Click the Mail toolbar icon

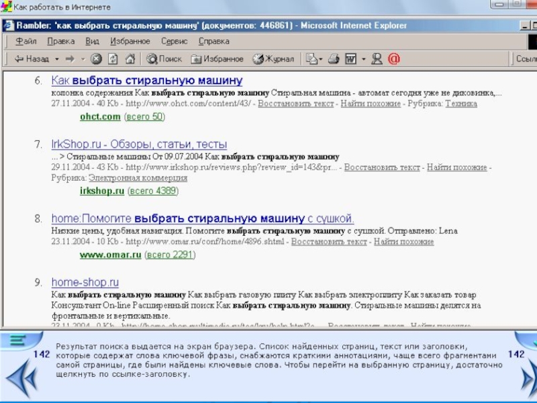point(311,59)
